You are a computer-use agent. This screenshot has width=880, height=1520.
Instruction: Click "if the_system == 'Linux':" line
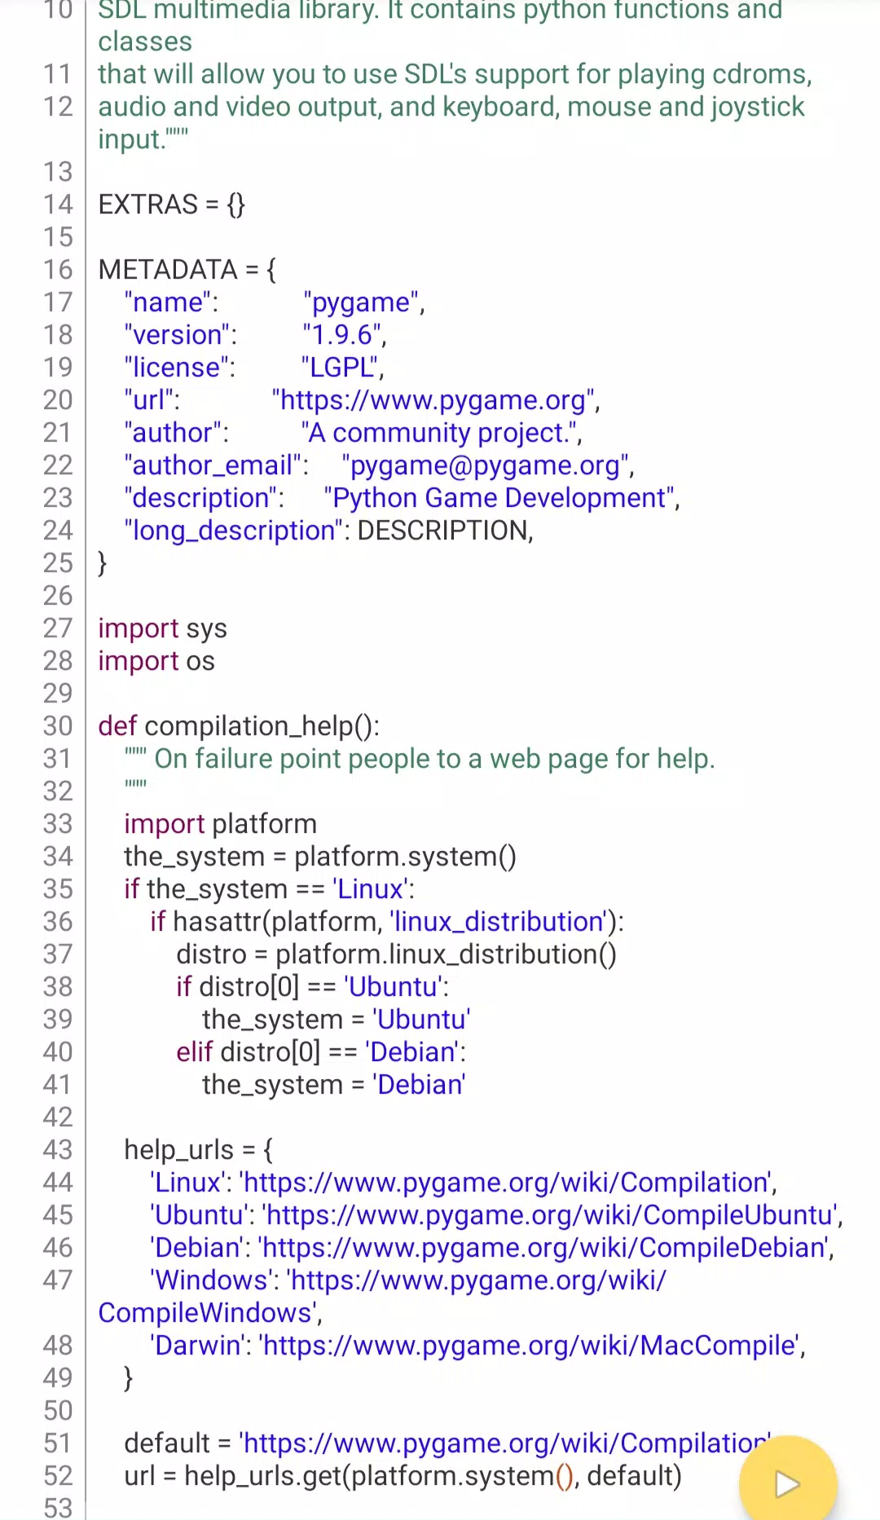pyautogui.click(x=269, y=889)
